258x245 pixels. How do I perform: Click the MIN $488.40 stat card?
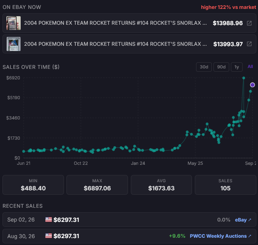pyautogui.click(x=33, y=185)
